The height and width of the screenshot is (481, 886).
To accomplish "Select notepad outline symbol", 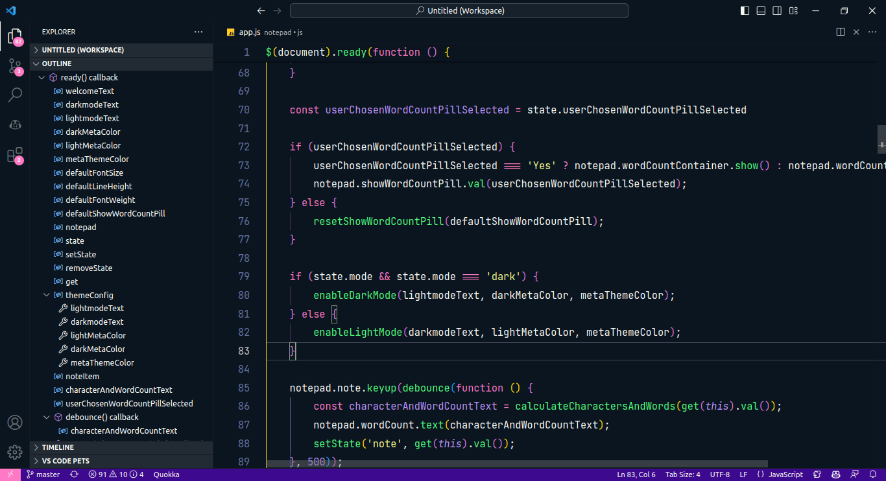I will click(x=80, y=227).
